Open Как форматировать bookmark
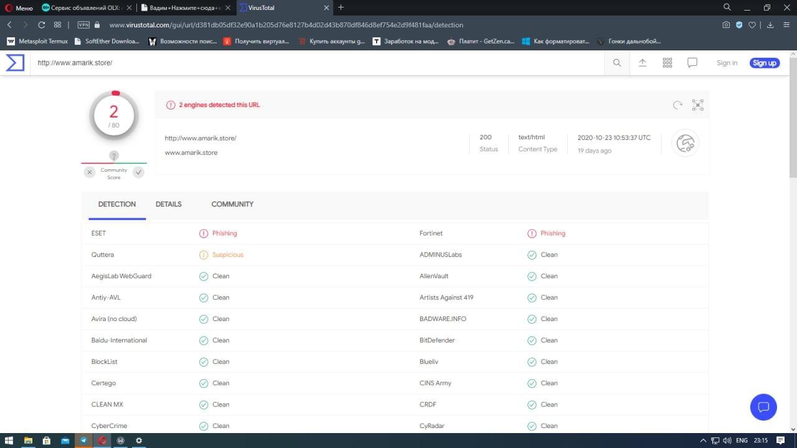 point(555,41)
